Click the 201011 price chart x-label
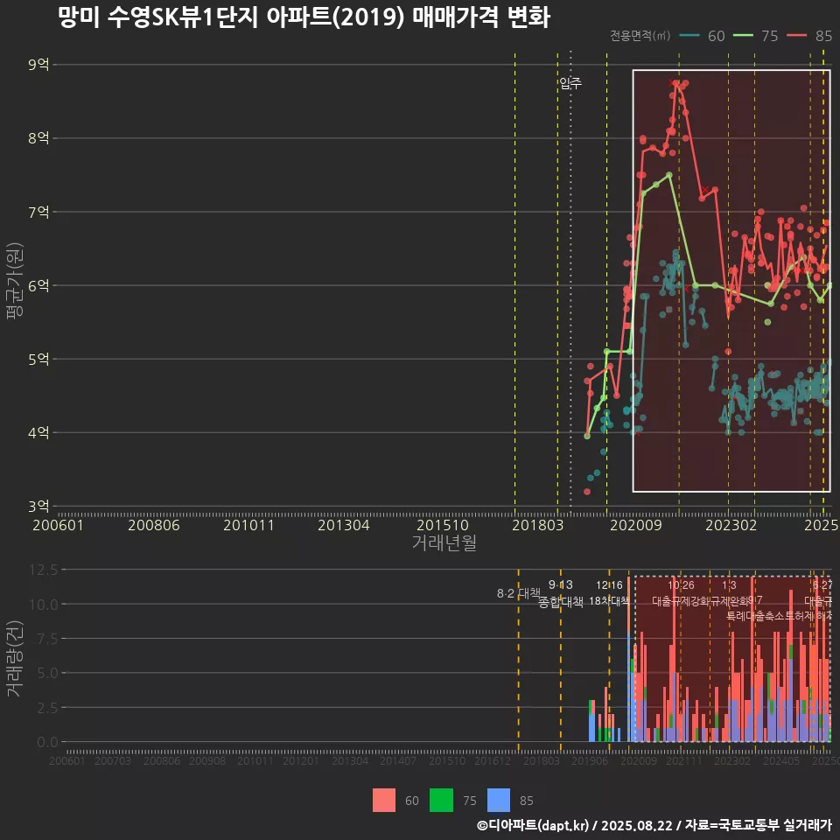840x840 pixels. point(248,525)
